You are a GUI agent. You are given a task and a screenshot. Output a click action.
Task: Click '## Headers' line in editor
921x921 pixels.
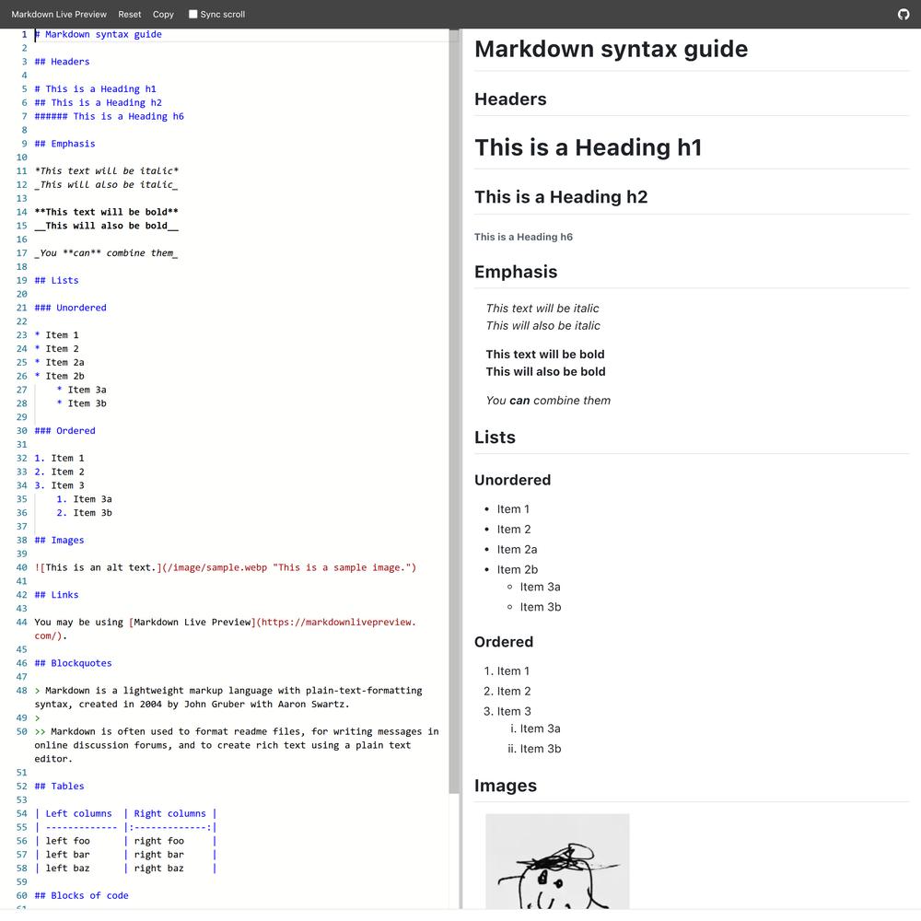62,62
